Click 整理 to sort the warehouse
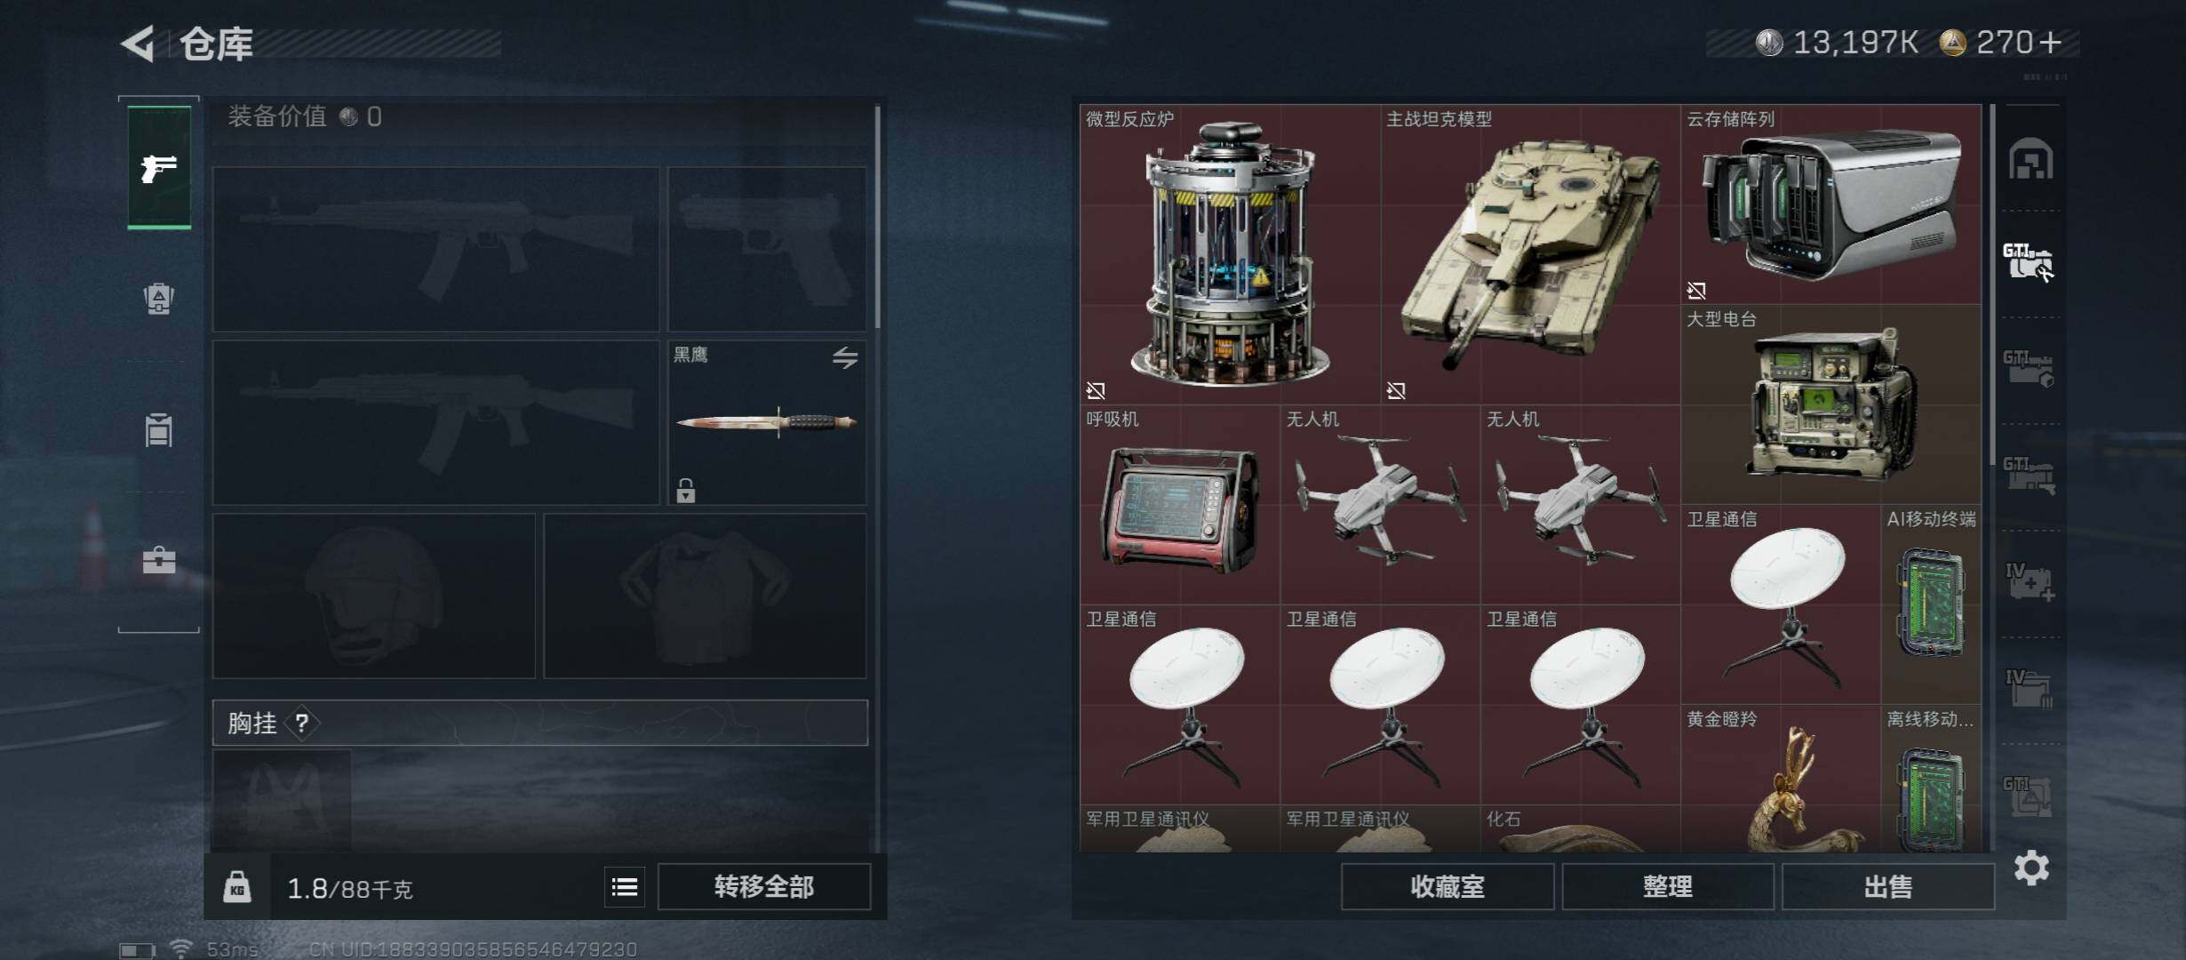This screenshot has width=2186, height=960. click(x=1668, y=886)
